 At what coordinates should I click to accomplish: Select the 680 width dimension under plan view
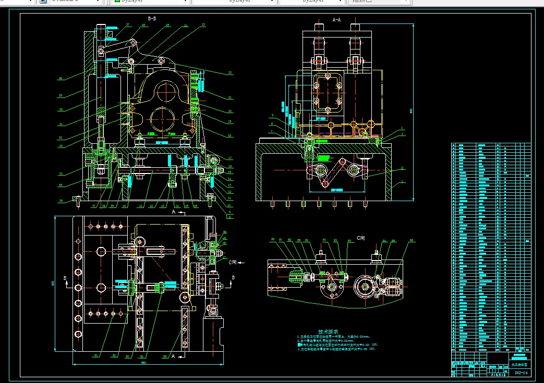click(143, 363)
